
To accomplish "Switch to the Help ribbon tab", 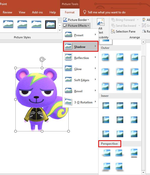I will pos(53,12).
